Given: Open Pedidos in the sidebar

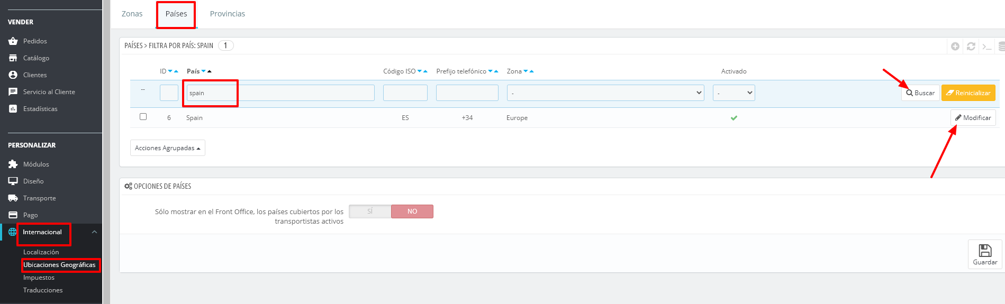Looking at the screenshot, I should tap(35, 41).
